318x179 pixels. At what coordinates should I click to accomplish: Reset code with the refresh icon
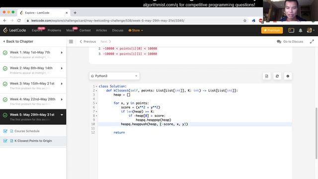pos(277,76)
